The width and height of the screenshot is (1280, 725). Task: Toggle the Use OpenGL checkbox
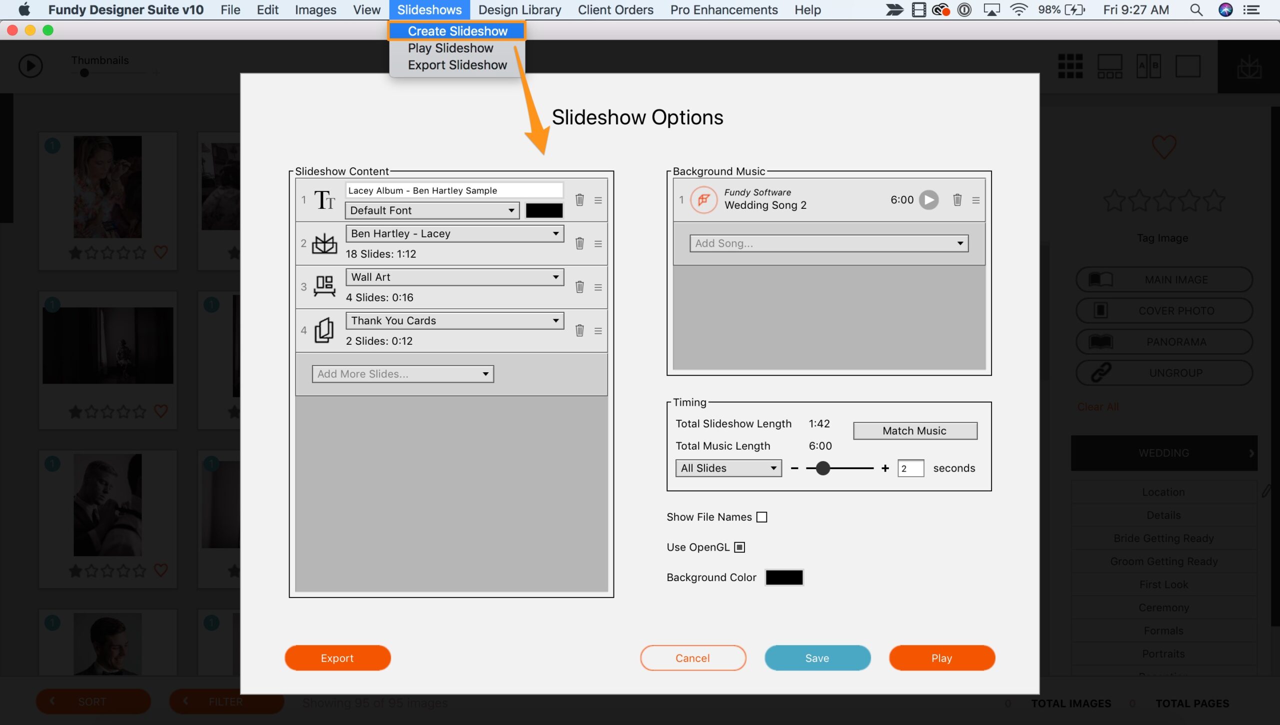tap(739, 547)
